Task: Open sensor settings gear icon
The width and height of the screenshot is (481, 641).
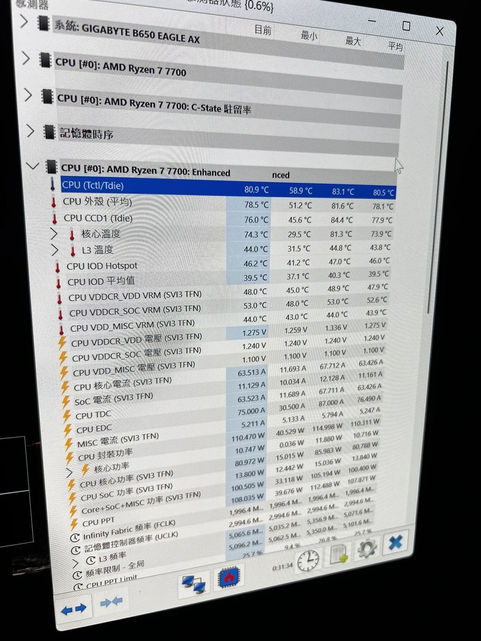Action: click(x=366, y=548)
